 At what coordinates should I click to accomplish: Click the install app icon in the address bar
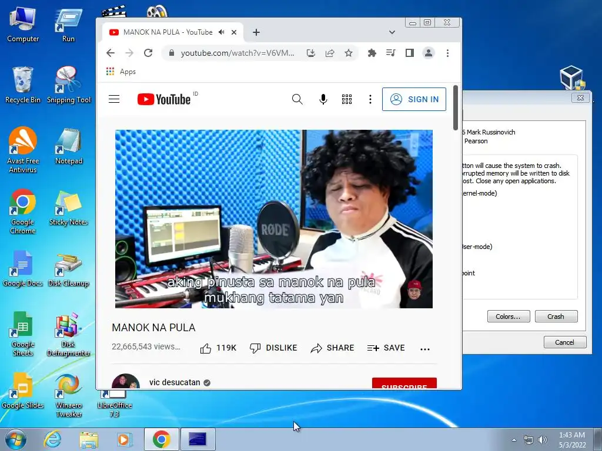(x=311, y=53)
